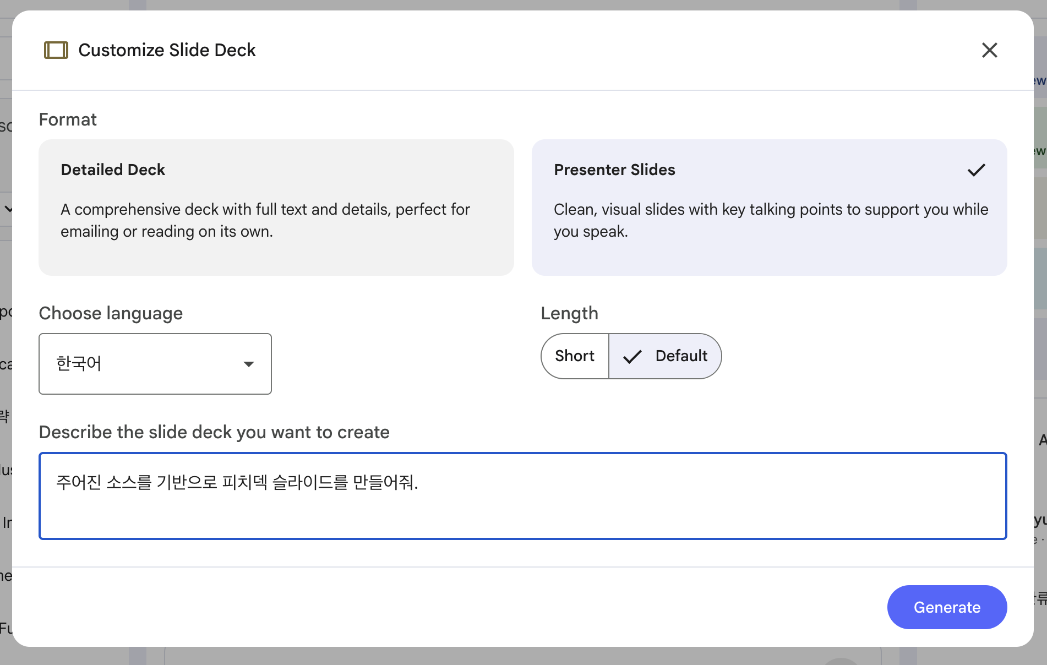This screenshot has width=1047, height=665.
Task: Click the Customize Slide Deck title text
Action: click(167, 50)
